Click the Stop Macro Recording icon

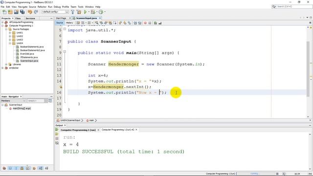point(150,23)
